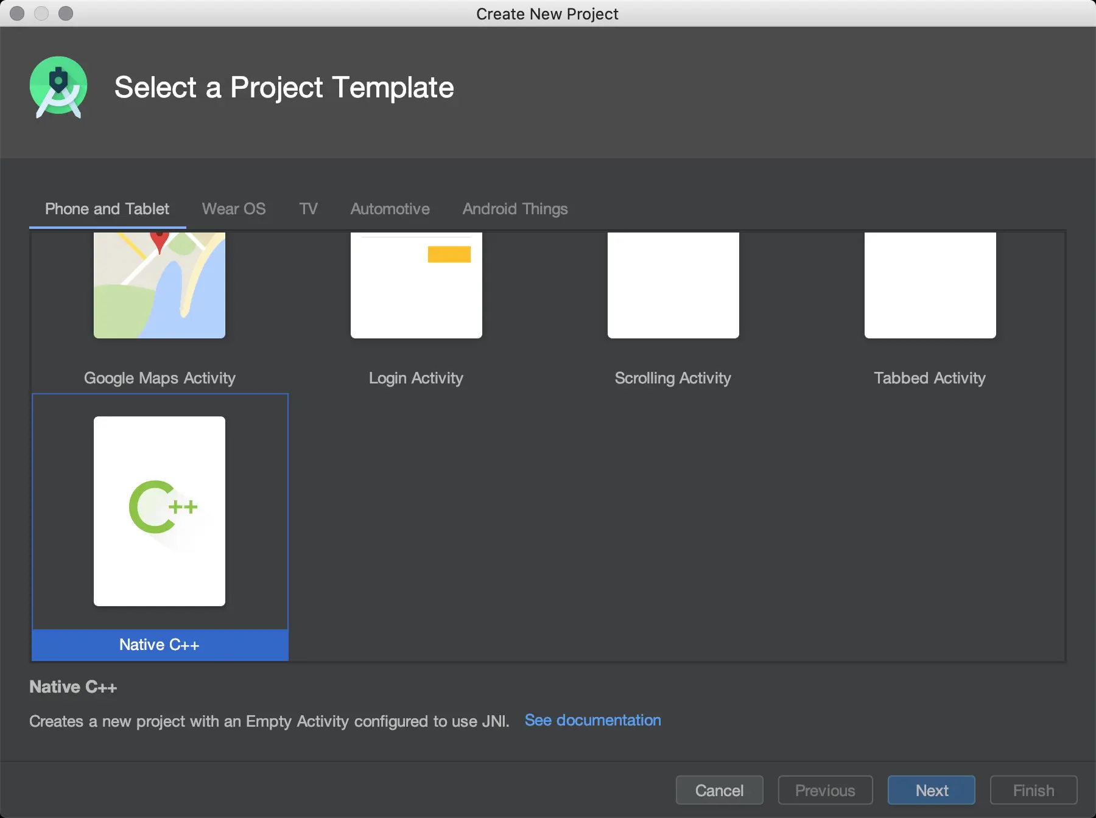Stay on the Phone and Tablet tab
1096x818 pixels.
click(107, 209)
